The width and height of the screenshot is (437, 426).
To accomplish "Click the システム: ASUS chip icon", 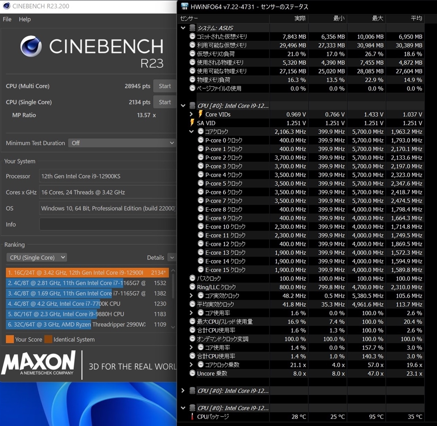I will tap(192, 28).
